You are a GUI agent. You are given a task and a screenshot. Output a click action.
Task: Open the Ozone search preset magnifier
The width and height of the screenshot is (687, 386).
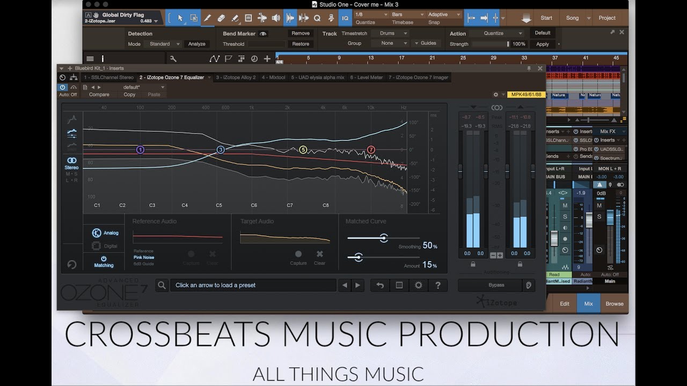tap(162, 285)
